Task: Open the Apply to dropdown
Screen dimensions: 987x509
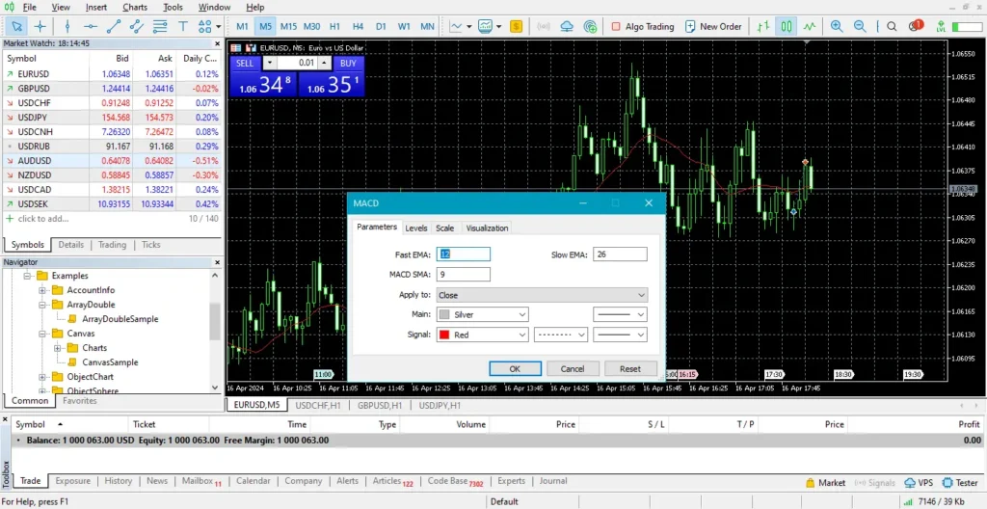Action: pyautogui.click(x=542, y=295)
